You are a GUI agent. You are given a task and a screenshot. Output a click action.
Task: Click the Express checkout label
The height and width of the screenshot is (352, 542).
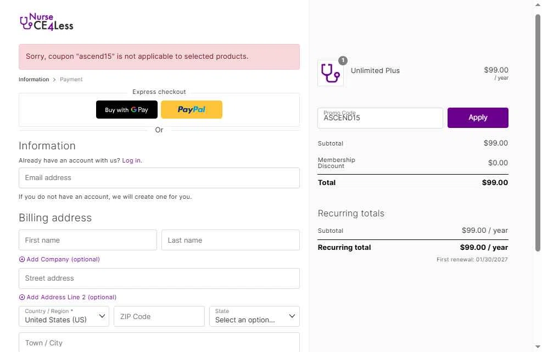coord(159,92)
